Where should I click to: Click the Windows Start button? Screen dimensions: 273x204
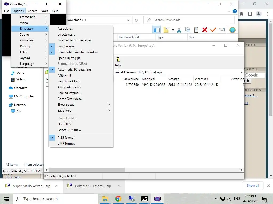pos(6,199)
